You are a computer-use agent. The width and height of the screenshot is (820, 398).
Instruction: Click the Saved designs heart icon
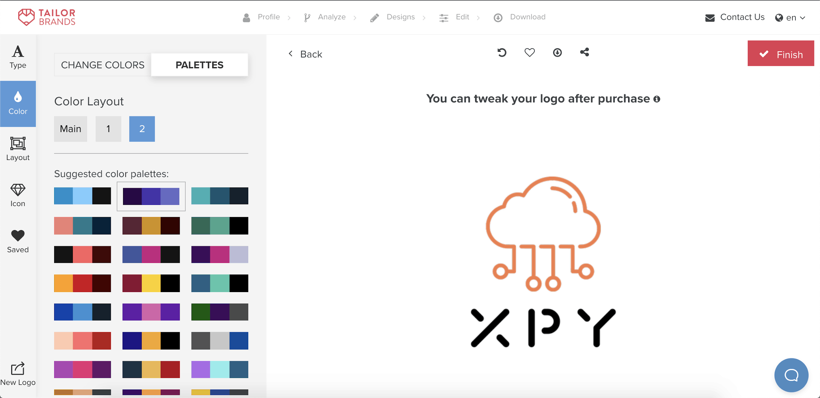18,235
